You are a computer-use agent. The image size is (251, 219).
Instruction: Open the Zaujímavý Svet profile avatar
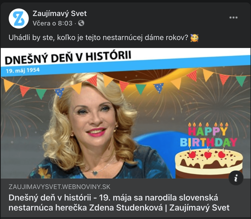(x=18, y=18)
